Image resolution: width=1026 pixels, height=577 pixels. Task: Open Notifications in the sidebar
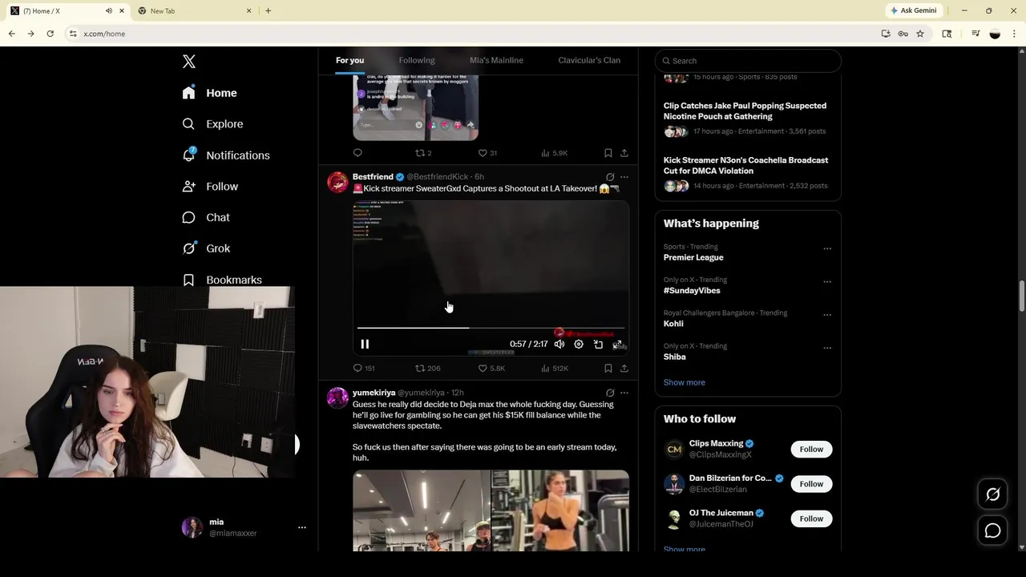(226, 155)
